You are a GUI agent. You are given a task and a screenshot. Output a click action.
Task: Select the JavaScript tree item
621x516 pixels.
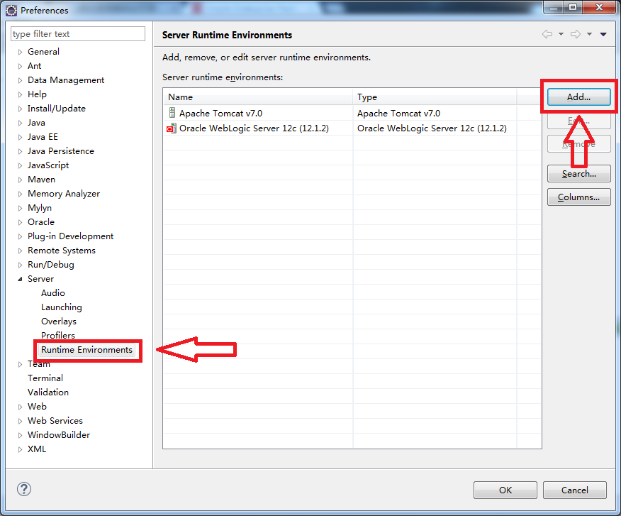tap(48, 165)
